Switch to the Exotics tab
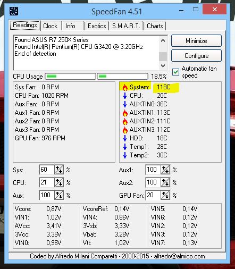Image resolution: width=235 pixels, height=269 pixels. pos(97,26)
